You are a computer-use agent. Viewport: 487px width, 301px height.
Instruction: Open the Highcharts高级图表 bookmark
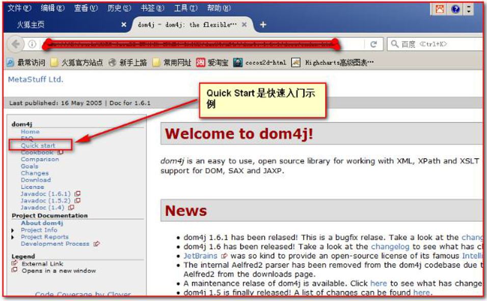pyautogui.click(x=332, y=63)
